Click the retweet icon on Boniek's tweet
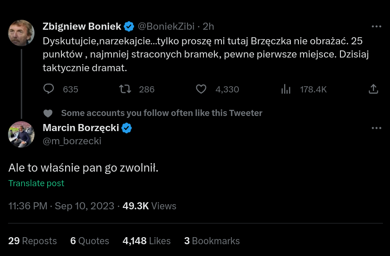This screenshot has height=256, width=390. [125, 89]
